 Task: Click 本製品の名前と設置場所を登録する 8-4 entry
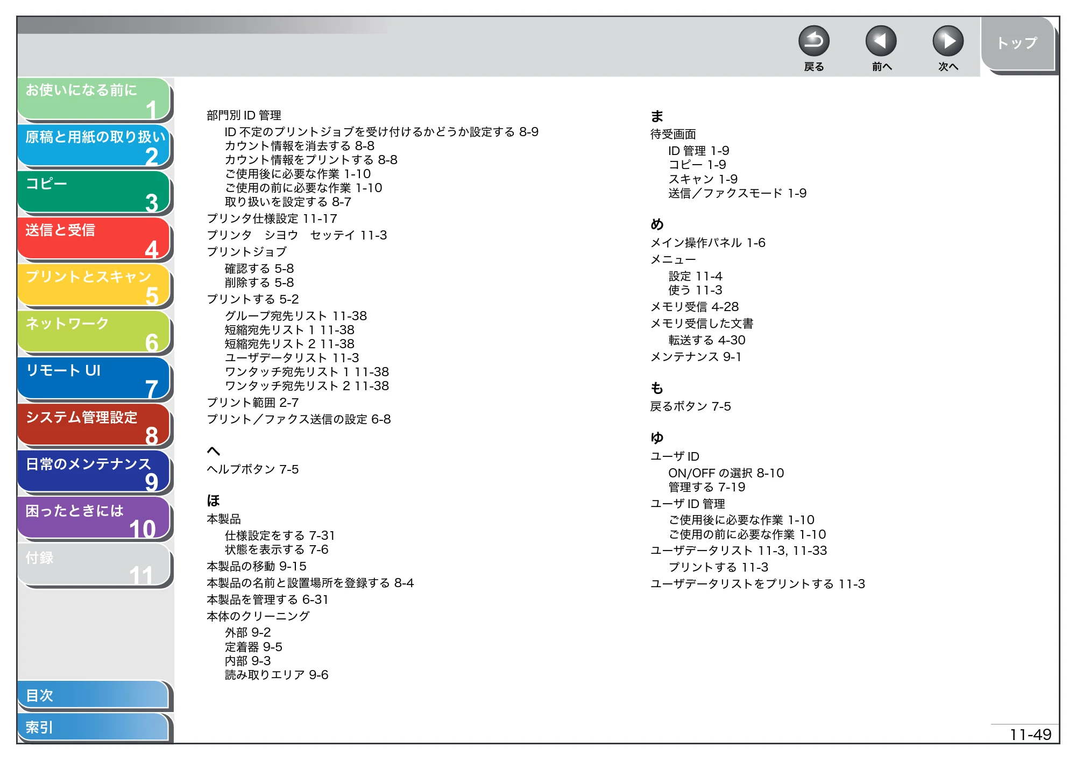coord(310,583)
